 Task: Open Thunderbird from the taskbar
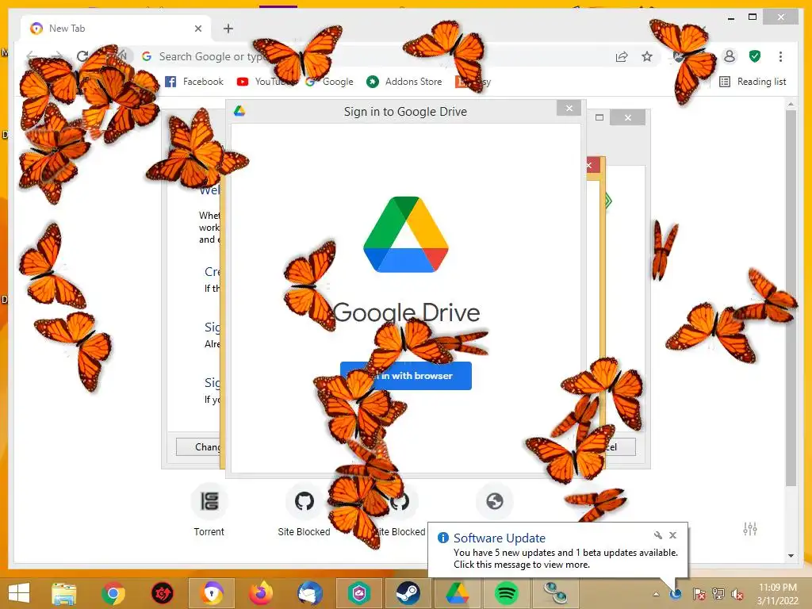[310, 593]
